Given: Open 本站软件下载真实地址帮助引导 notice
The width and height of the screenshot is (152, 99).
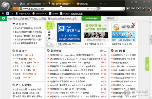Looking at the screenshot, I should [28, 28].
